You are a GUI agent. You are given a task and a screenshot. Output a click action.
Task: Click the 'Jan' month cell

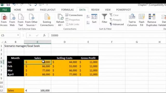pos(16,62)
